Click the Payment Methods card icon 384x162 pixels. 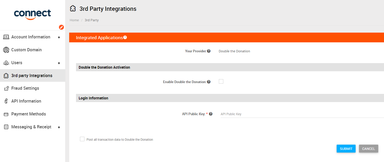[6, 114]
